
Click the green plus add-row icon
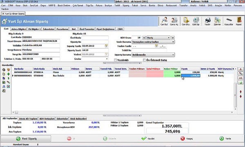(9, 74)
